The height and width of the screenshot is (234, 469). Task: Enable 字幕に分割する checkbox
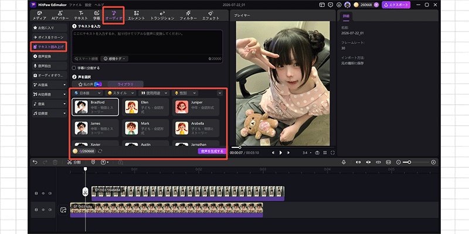click(x=74, y=68)
